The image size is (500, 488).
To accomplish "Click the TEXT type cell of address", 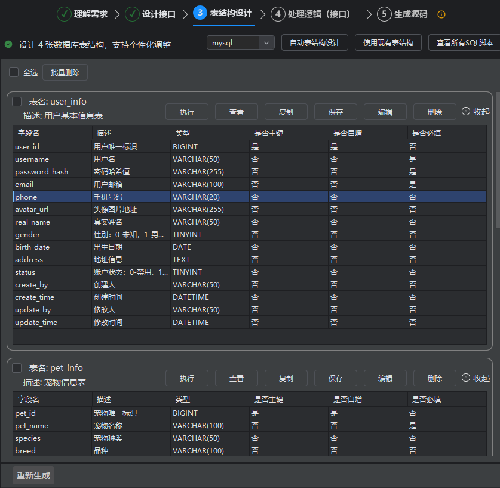I will [x=210, y=259].
